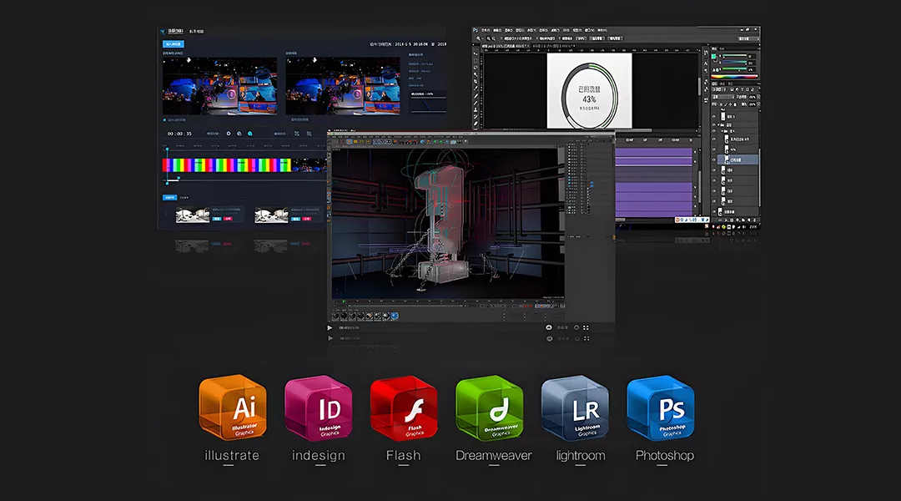This screenshot has height=501, width=901.
Task: Open the blend mode dropdown in Layers panel
Action: pos(723,97)
